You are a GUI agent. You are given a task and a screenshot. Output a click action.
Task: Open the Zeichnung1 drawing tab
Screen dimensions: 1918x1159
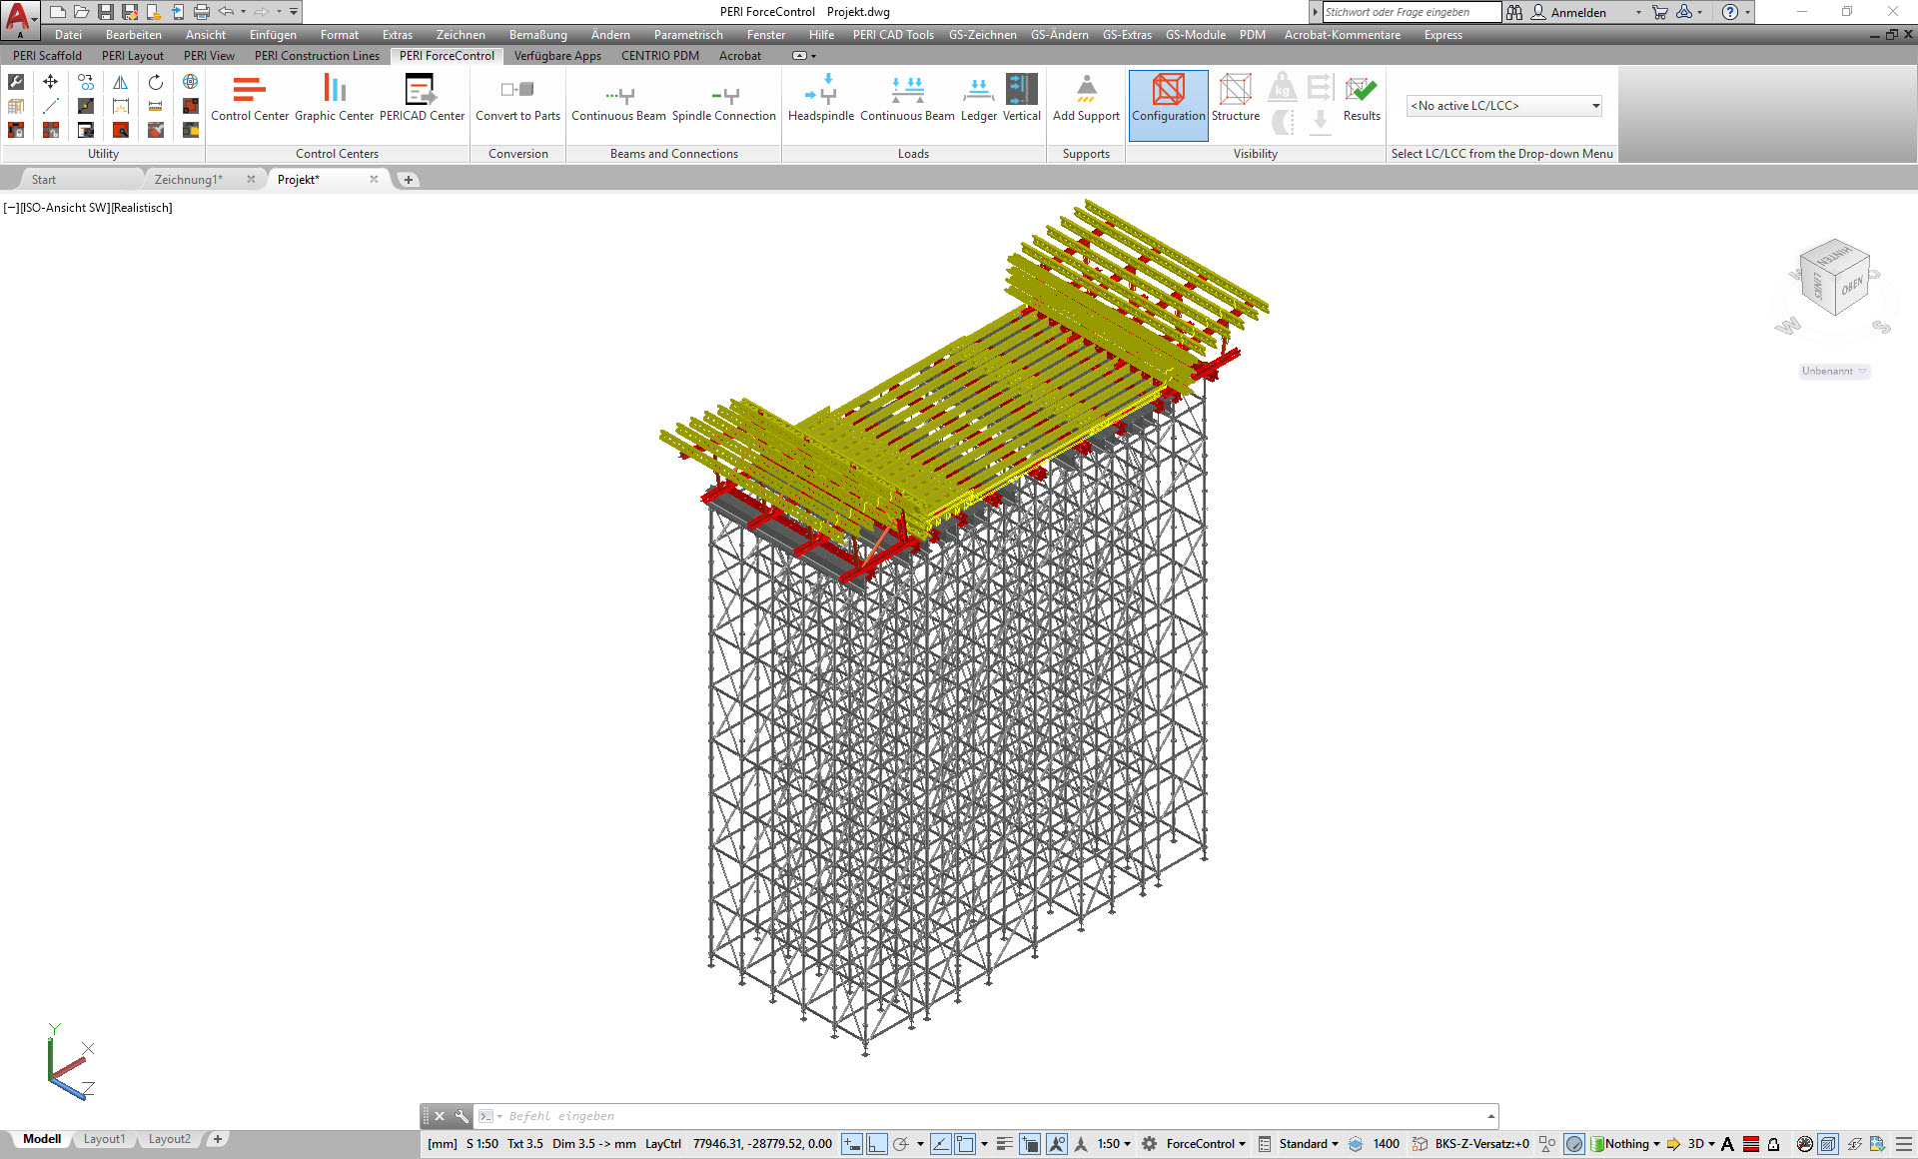tap(188, 179)
